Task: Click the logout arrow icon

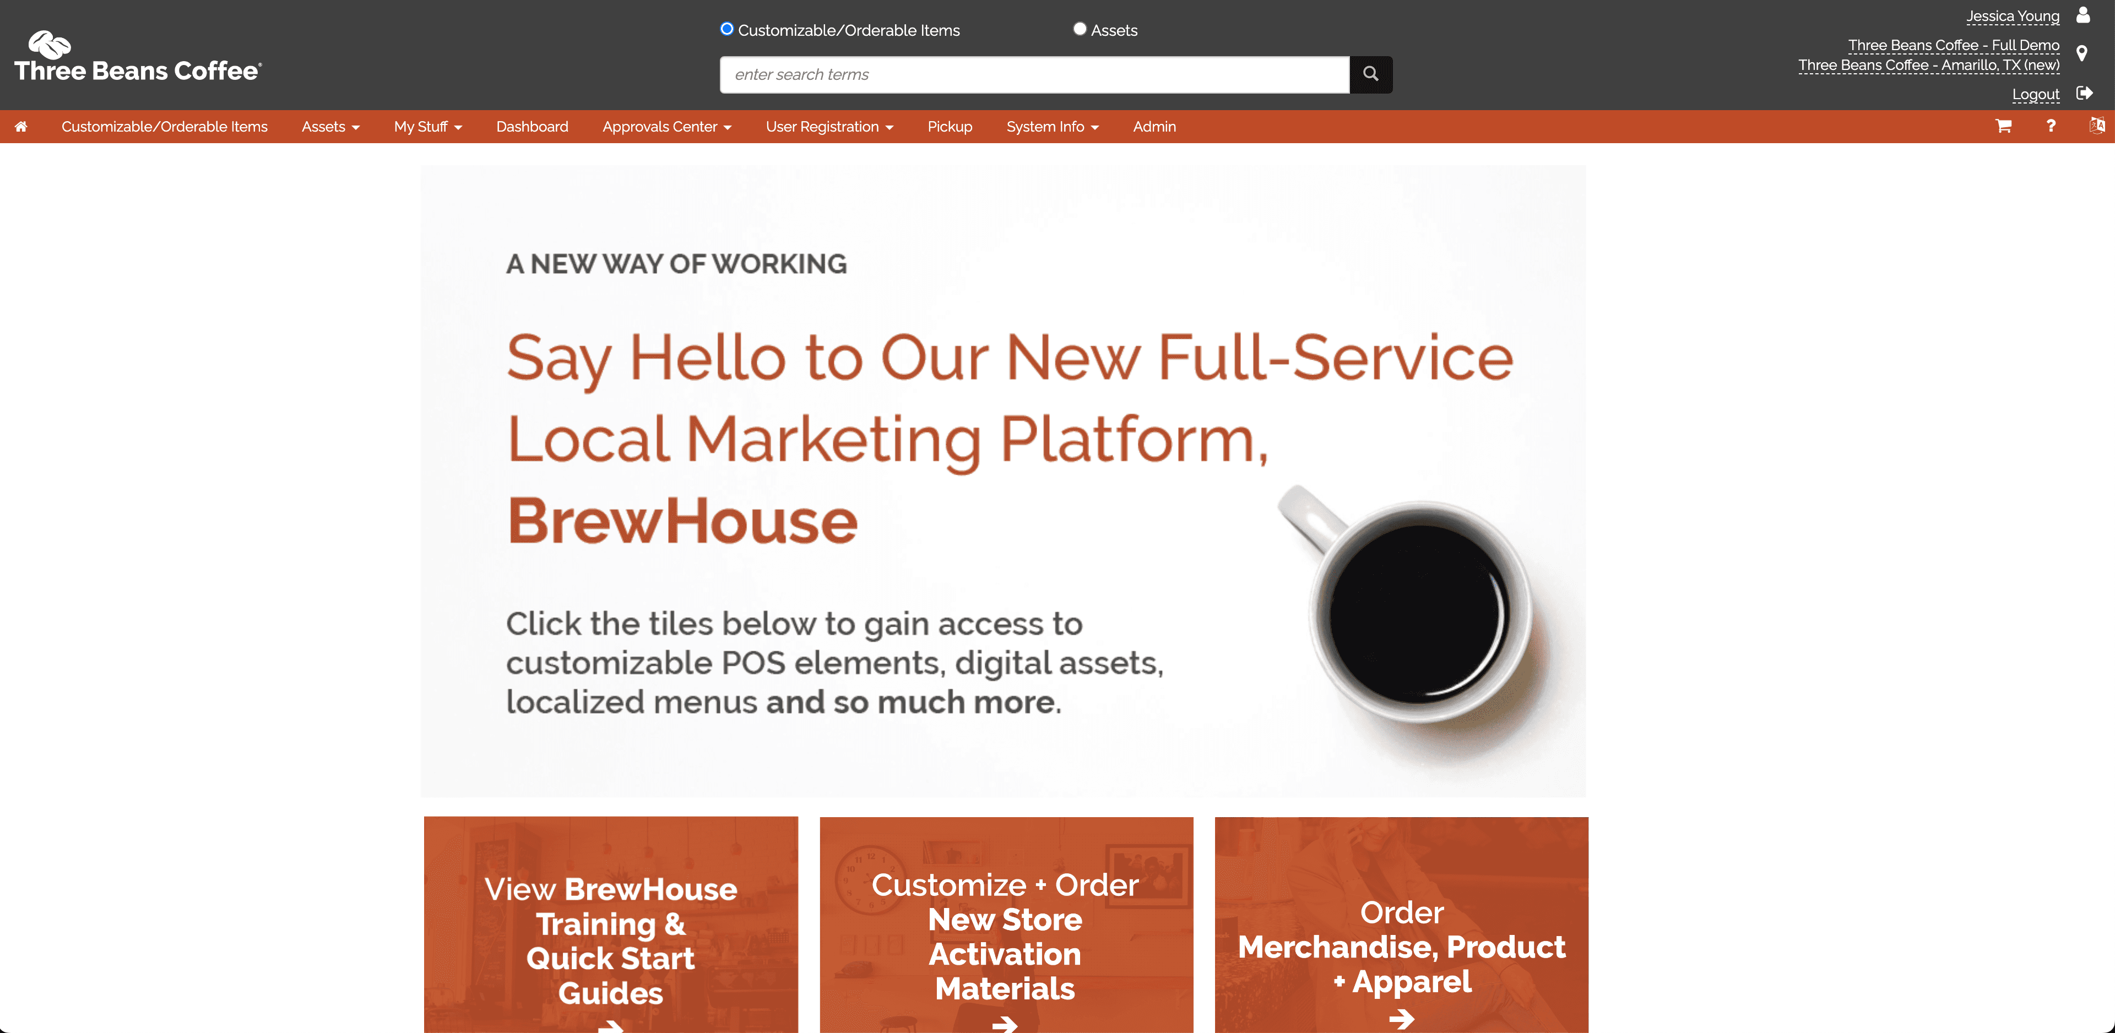Action: (x=2084, y=94)
